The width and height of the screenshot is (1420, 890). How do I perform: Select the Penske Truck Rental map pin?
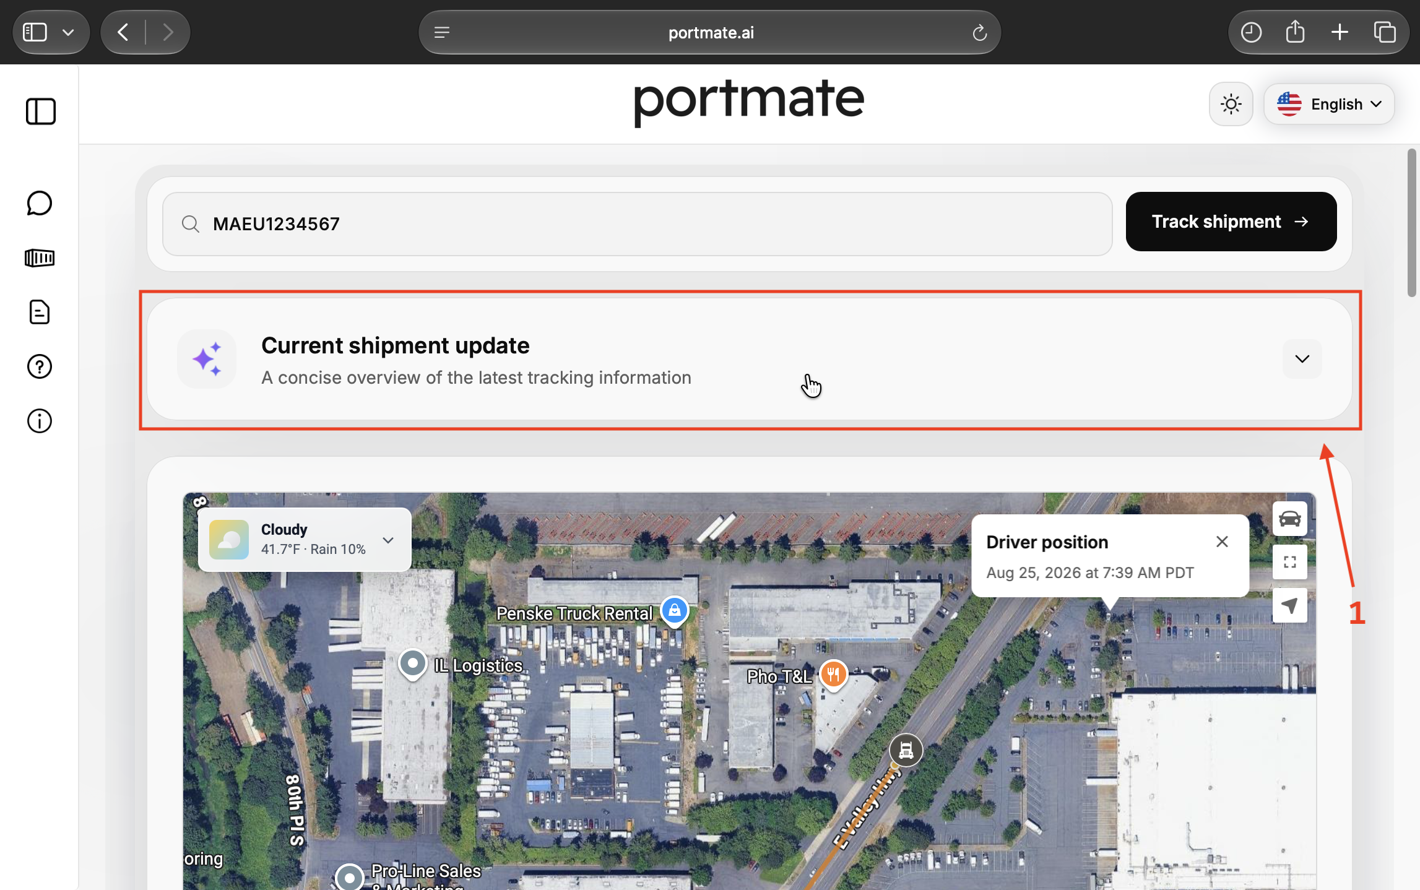tap(674, 611)
